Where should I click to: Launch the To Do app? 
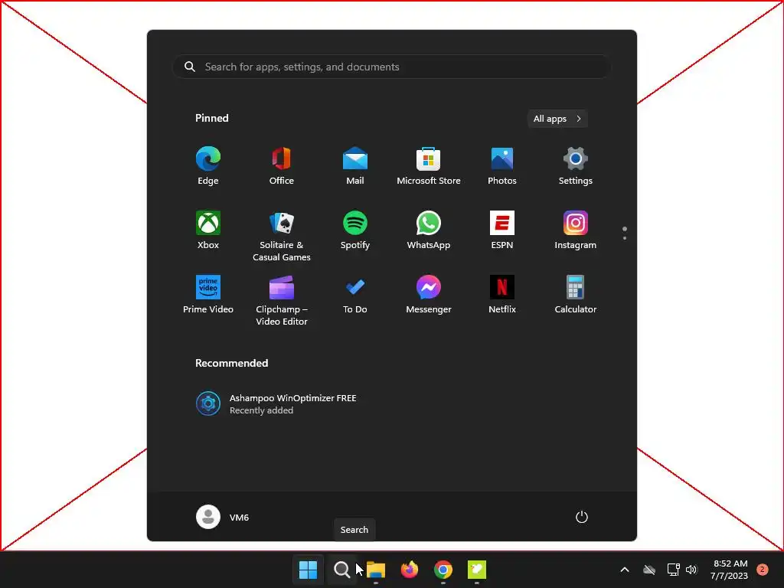pyautogui.click(x=355, y=295)
